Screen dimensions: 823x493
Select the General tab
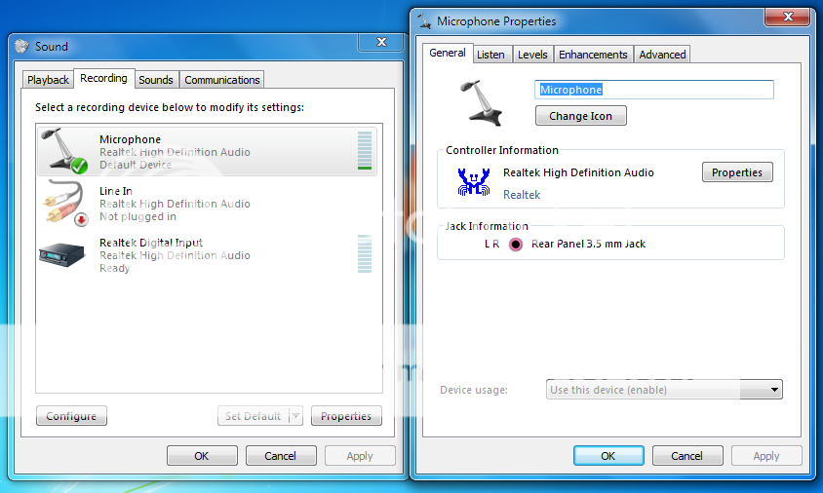coord(448,53)
